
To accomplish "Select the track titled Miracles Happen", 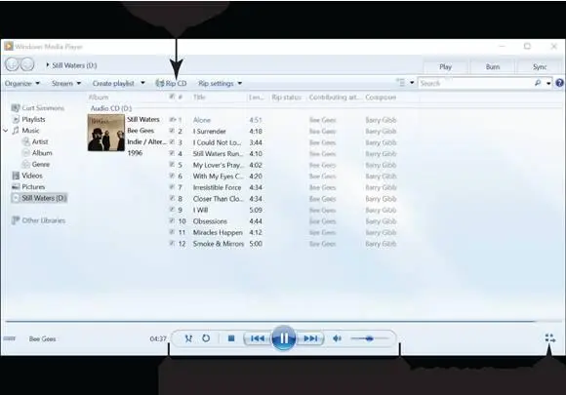I will coord(218,232).
